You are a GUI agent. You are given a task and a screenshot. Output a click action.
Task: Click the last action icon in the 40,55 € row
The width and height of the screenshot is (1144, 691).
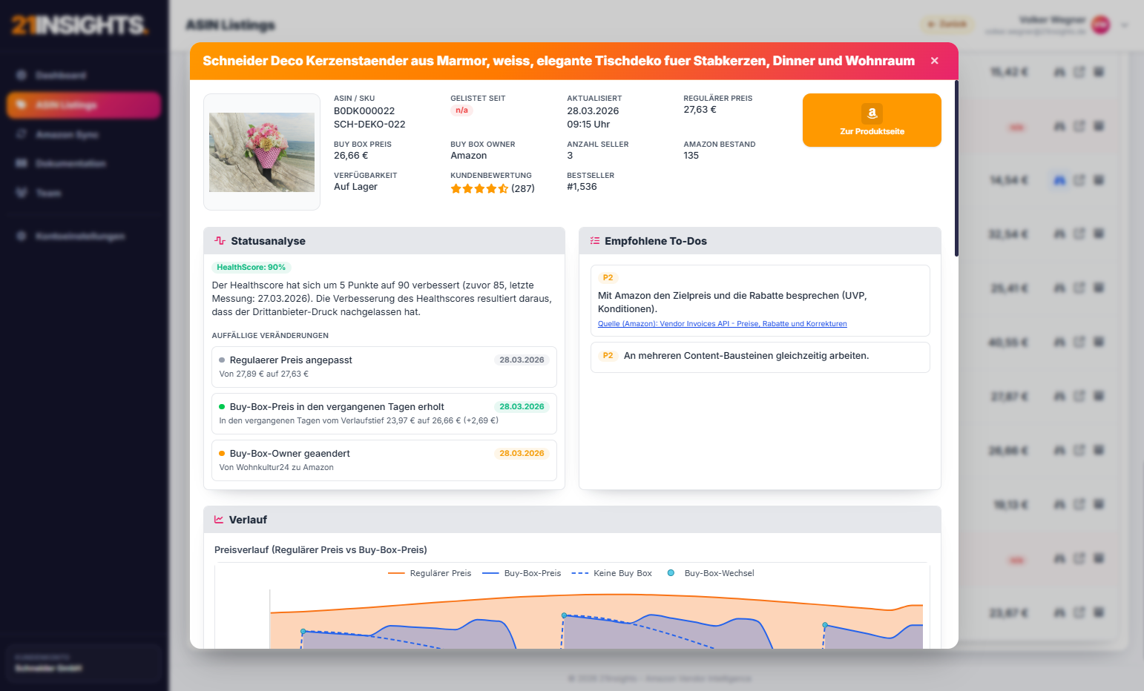pyautogui.click(x=1099, y=343)
